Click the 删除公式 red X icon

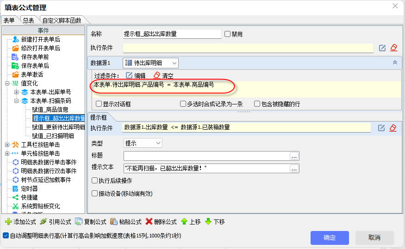coord(149,222)
